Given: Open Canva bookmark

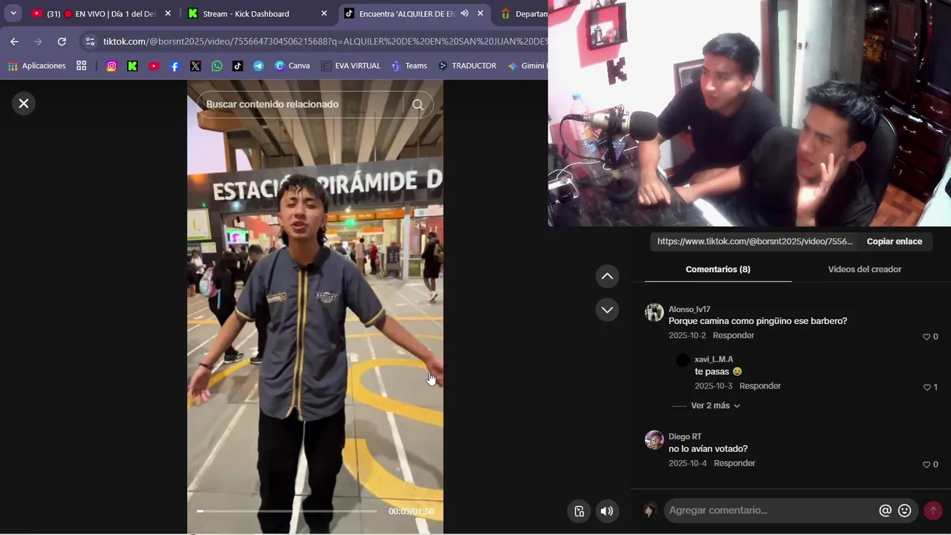Looking at the screenshot, I should 292,66.
